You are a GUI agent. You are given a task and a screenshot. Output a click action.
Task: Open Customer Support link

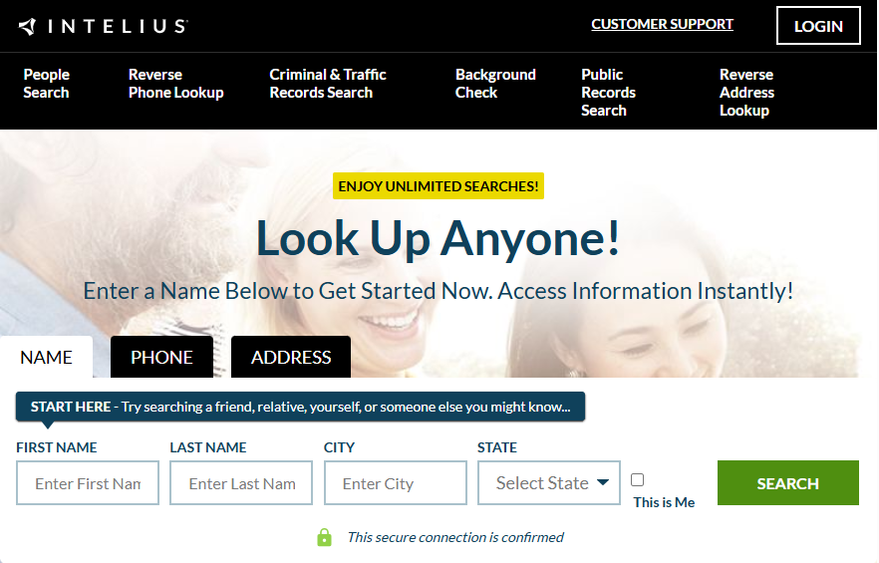(662, 24)
